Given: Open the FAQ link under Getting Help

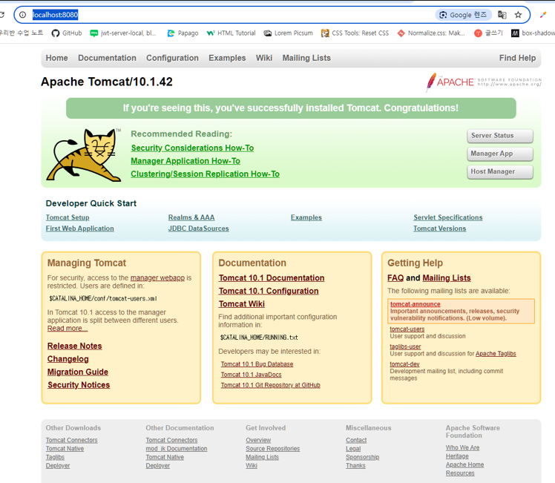Looking at the screenshot, I should click(395, 278).
